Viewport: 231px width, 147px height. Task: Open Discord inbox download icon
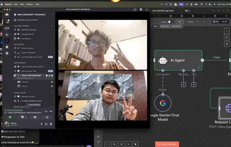pyautogui.click(x=147, y=9)
